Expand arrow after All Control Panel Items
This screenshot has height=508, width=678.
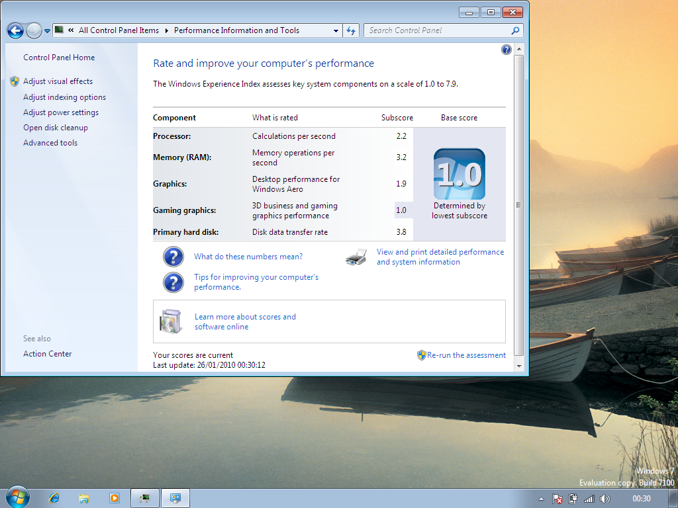tap(166, 30)
